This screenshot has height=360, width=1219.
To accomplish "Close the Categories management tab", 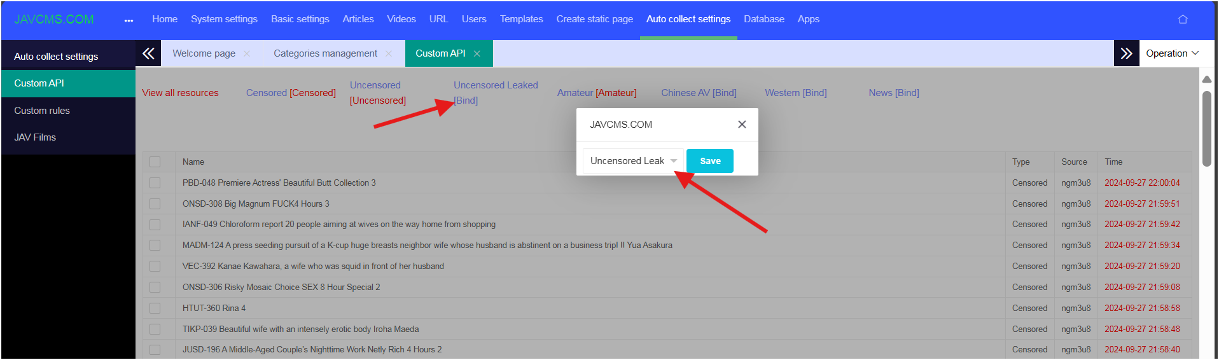I will [x=389, y=54].
